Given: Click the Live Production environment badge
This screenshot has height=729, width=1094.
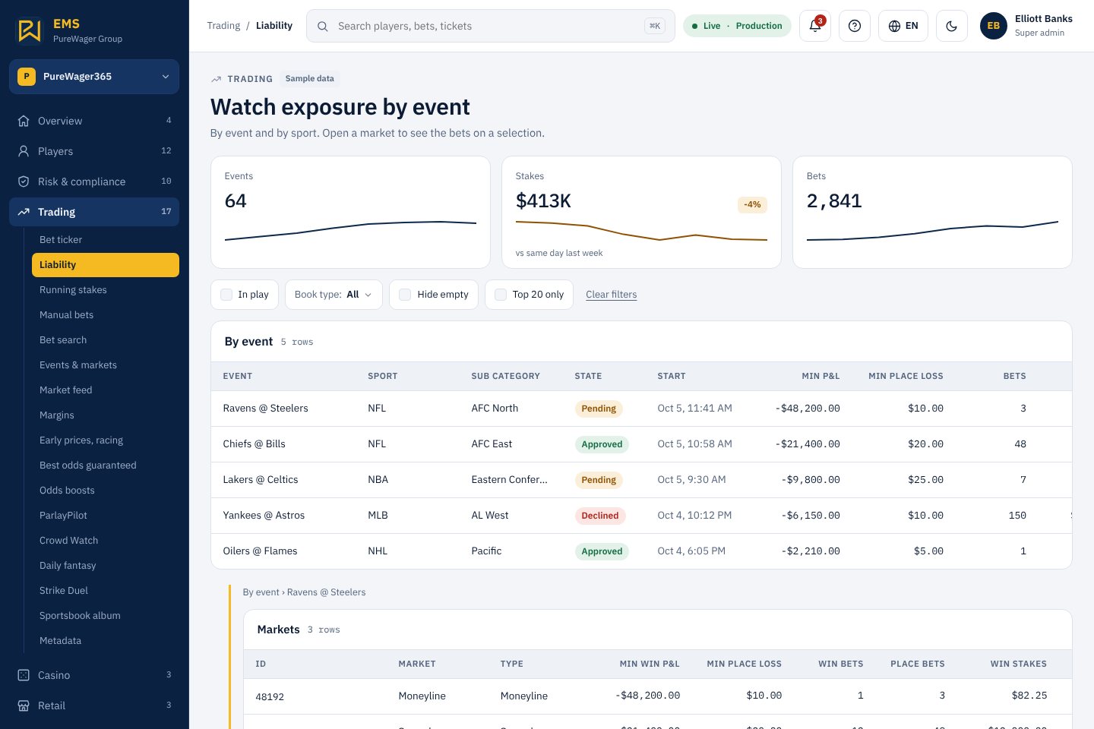Looking at the screenshot, I should pos(737,26).
